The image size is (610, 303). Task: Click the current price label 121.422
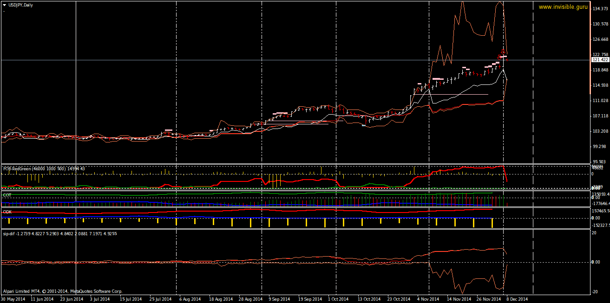pyautogui.click(x=600, y=60)
